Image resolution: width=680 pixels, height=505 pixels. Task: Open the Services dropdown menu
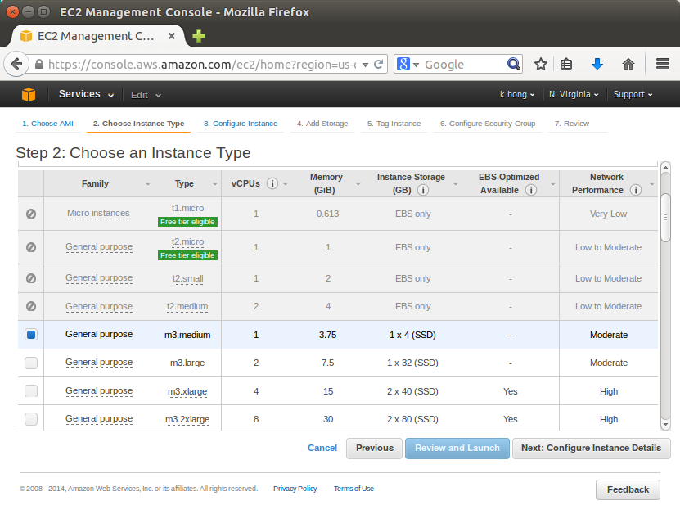point(86,94)
